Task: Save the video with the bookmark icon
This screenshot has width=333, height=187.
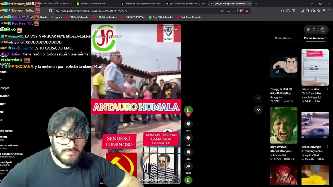Action: [x=188, y=152]
